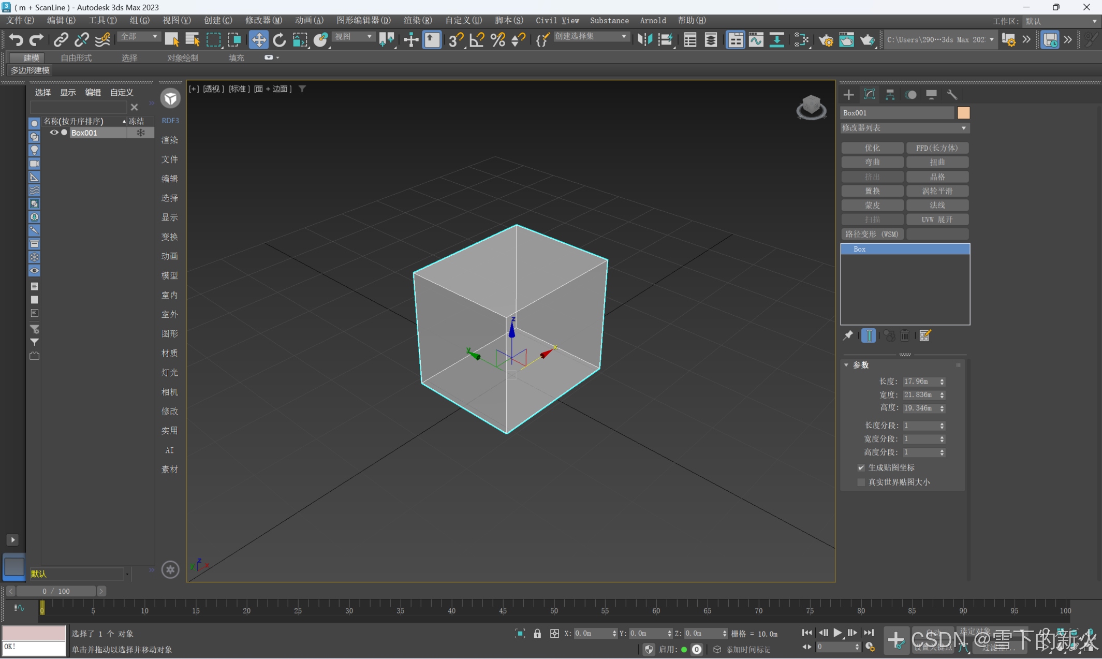
Task: Apply the FFD box modifier button
Action: 937,148
